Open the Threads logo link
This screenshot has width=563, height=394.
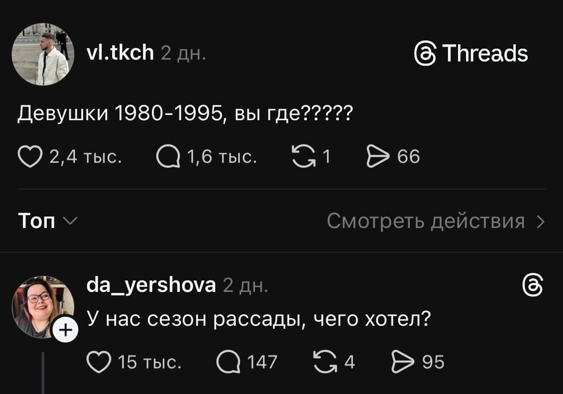coord(472,53)
